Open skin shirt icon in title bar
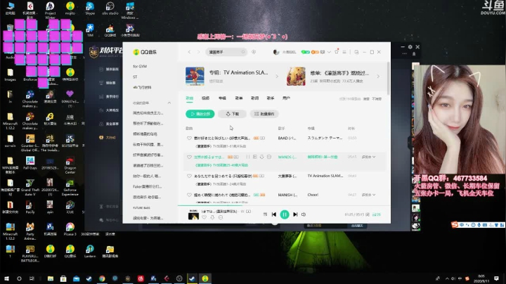The image size is (506, 284). pos(337,51)
